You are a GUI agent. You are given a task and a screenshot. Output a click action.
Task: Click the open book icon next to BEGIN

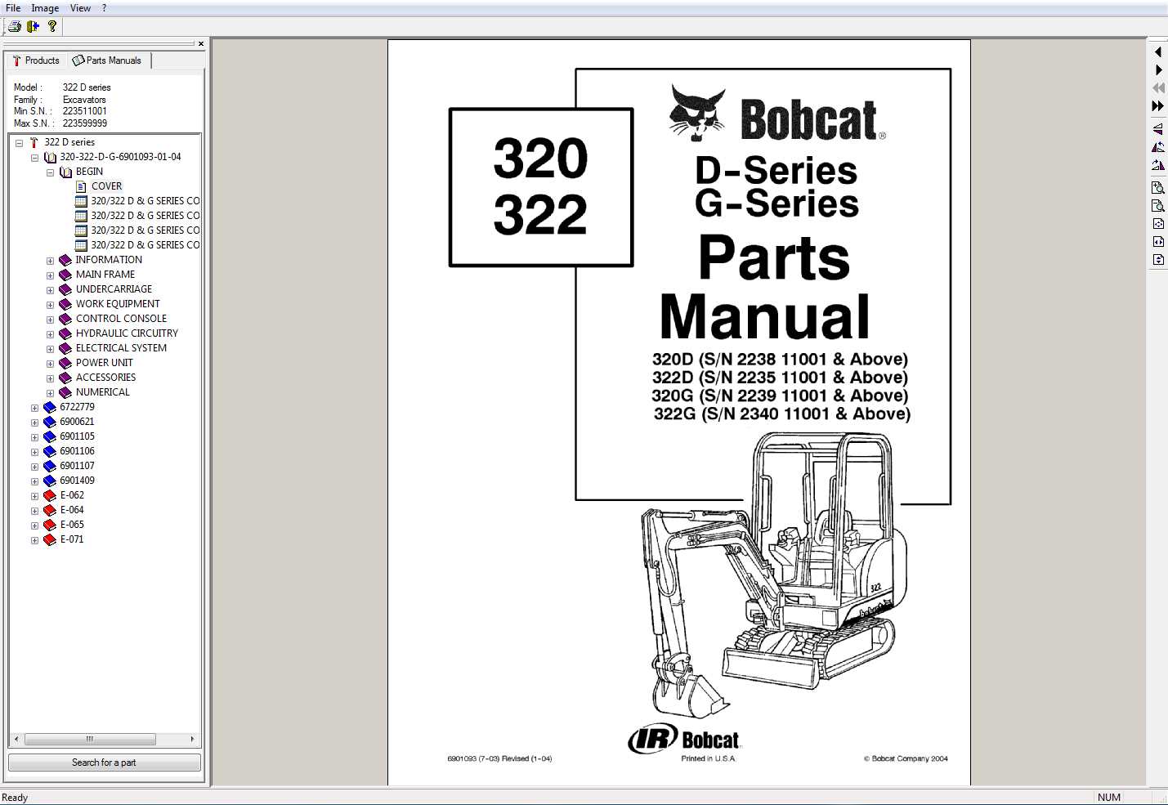tap(65, 172)
